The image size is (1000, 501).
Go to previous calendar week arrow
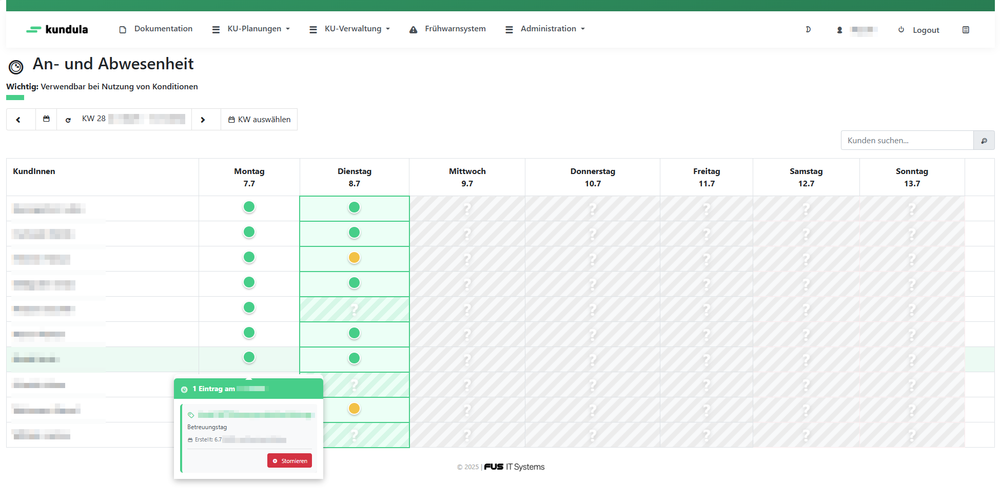18,120
